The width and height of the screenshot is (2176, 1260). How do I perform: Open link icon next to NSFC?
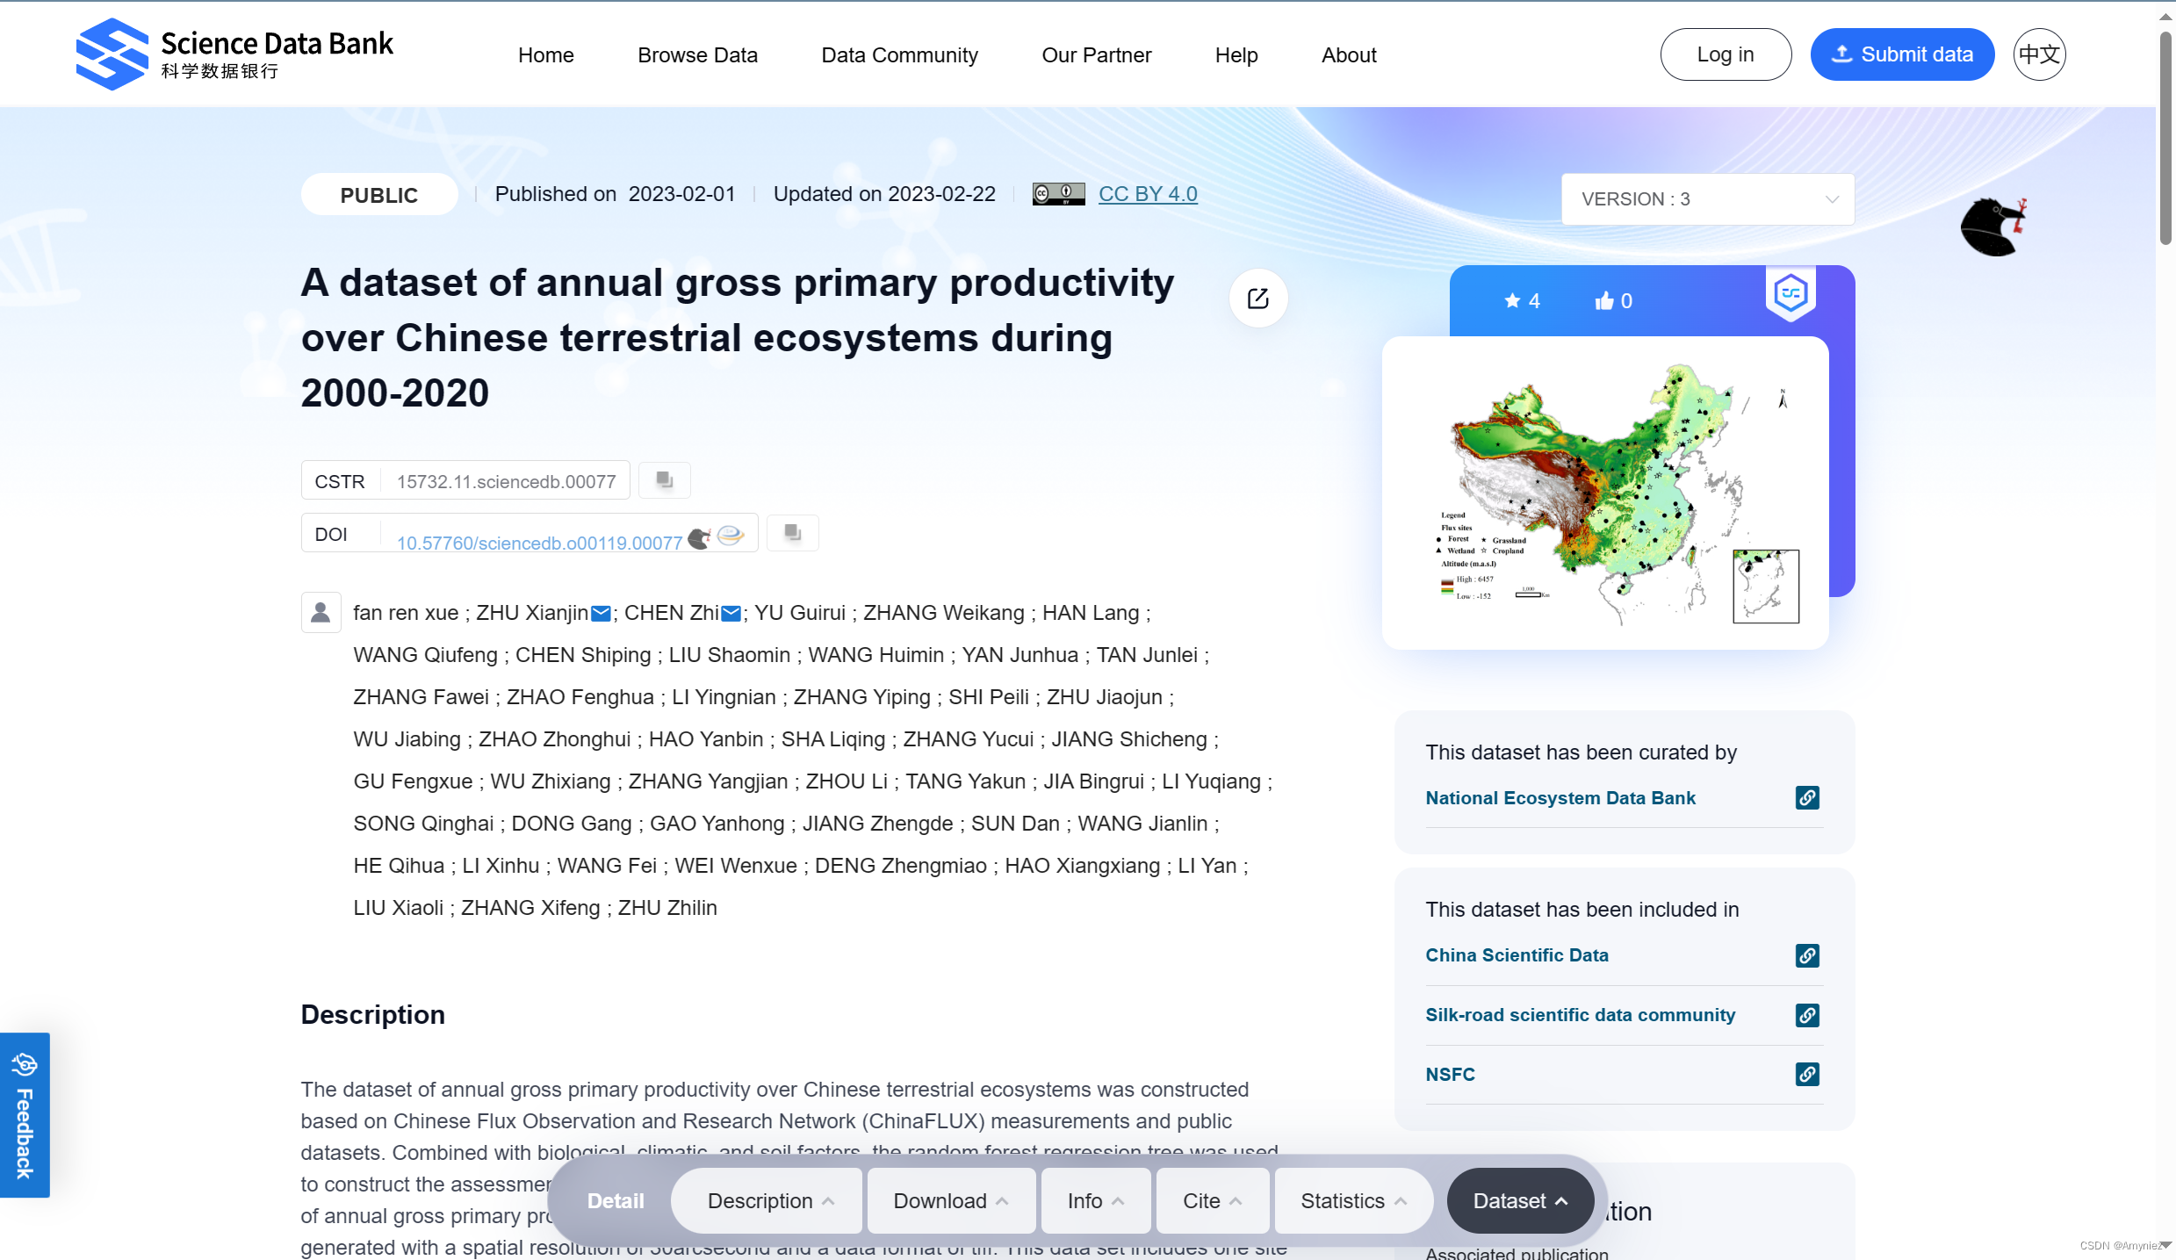tap(1806, 1074)
